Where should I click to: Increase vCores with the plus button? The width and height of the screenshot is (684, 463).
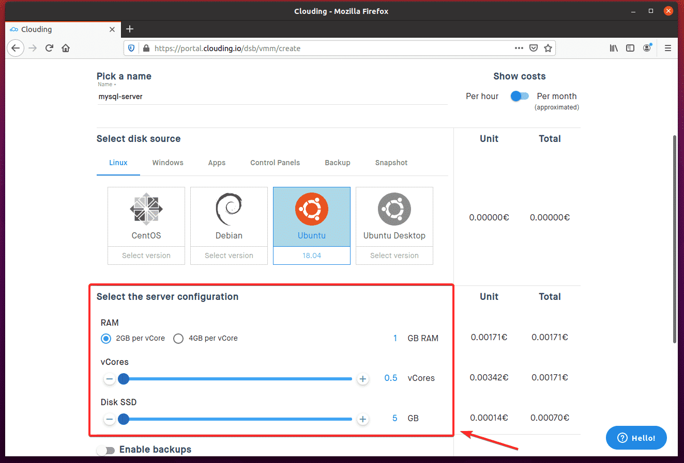363,379
